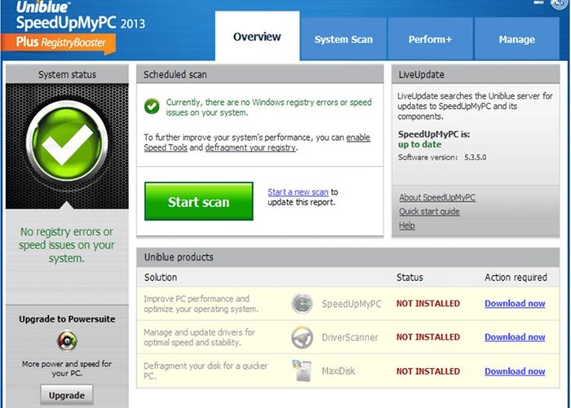Image resolution: width=571 pixels, height=408 pixels.
Task: Open the Perform+ tab
Action: point(430,39)
